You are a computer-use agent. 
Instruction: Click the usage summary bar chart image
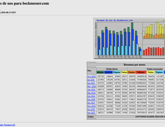[129, 38]
